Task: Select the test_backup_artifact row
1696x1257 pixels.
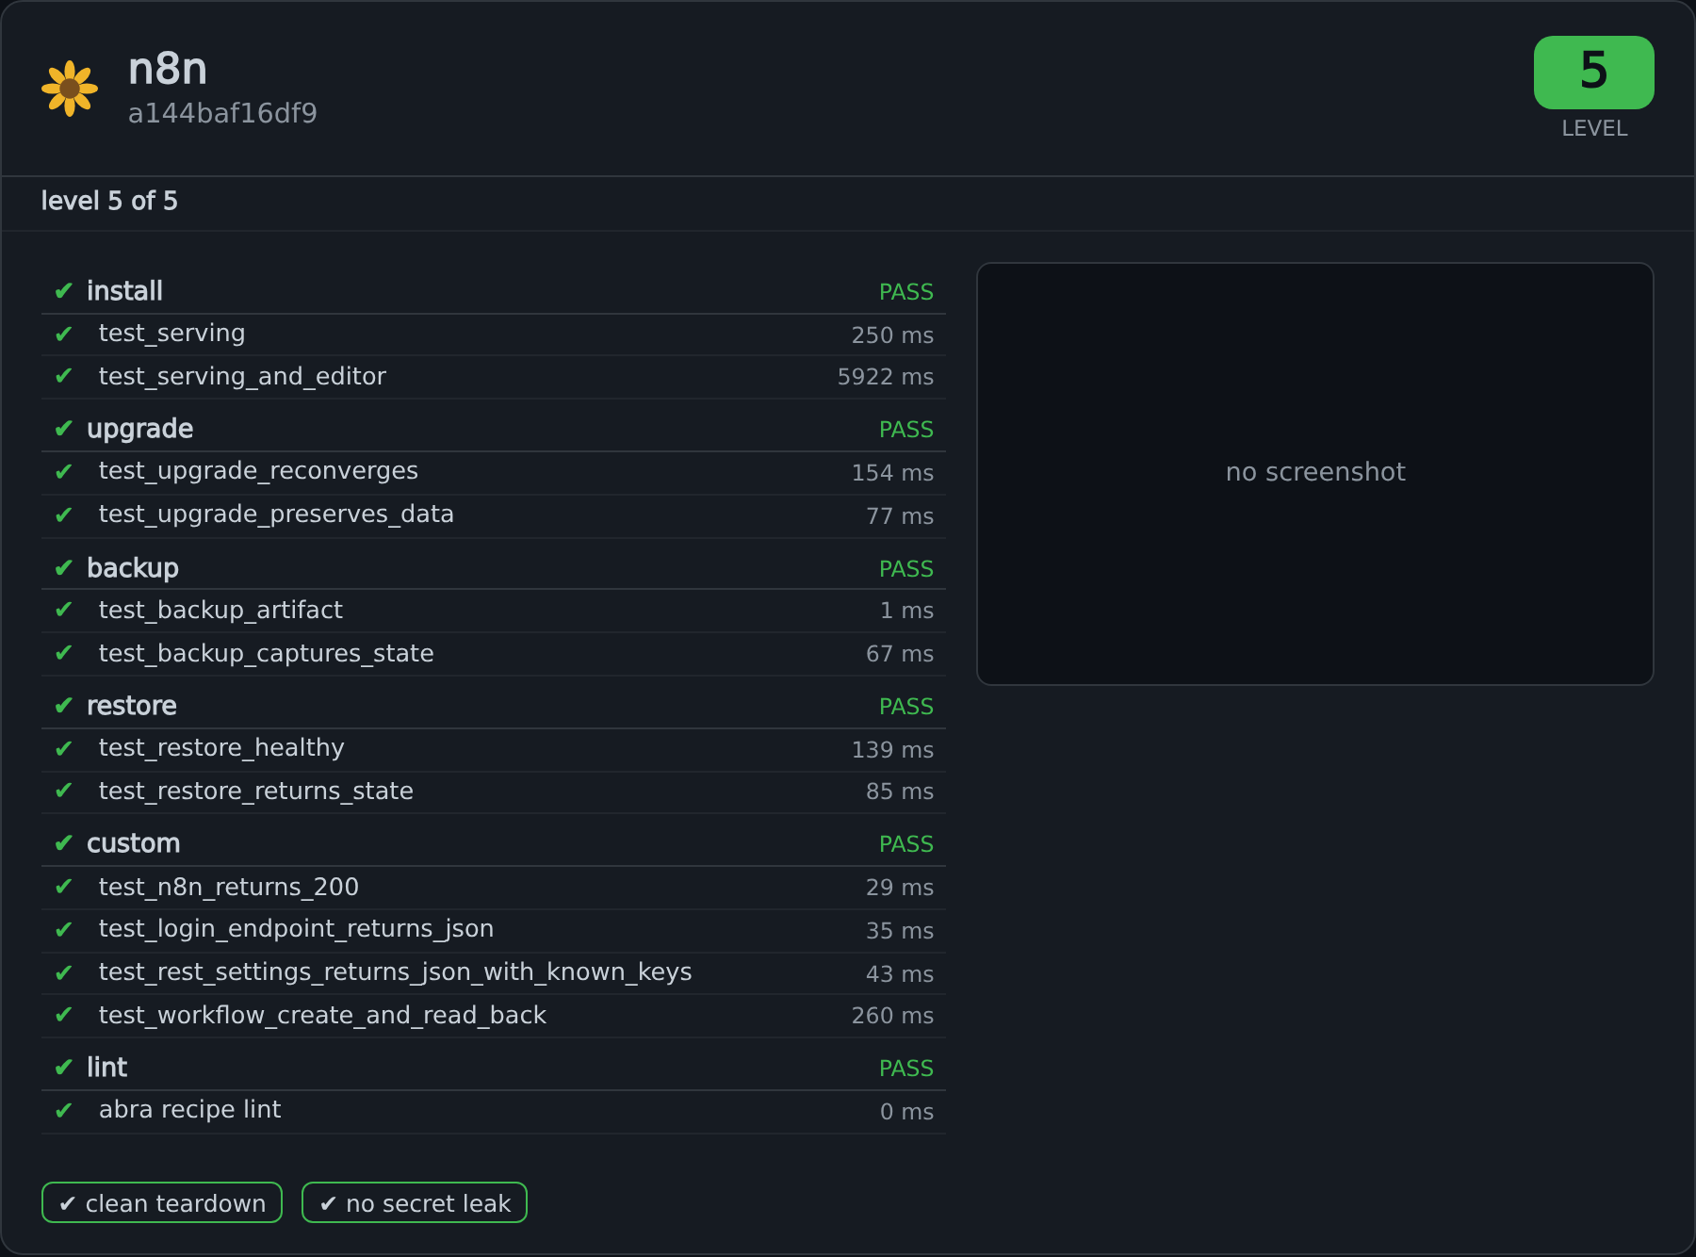Action: click(494, 611)
